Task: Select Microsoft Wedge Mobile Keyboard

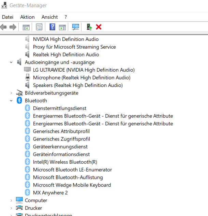Action: [72, 185]
